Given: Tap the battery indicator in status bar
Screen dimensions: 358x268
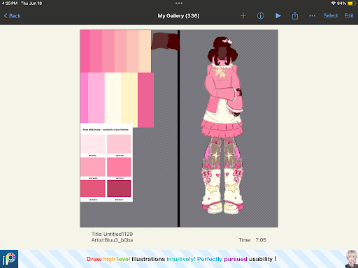Looking at the screenshot, I should (x=351, y=3).
